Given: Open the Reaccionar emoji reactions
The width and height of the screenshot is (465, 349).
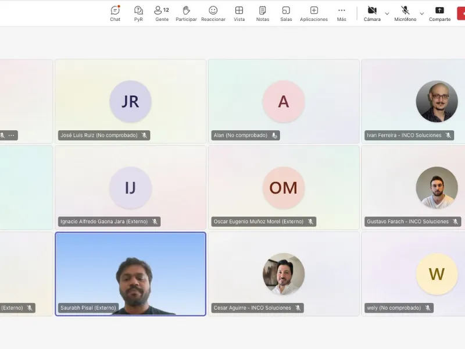Looking at the screenshot, I should [x=213, y=13].
